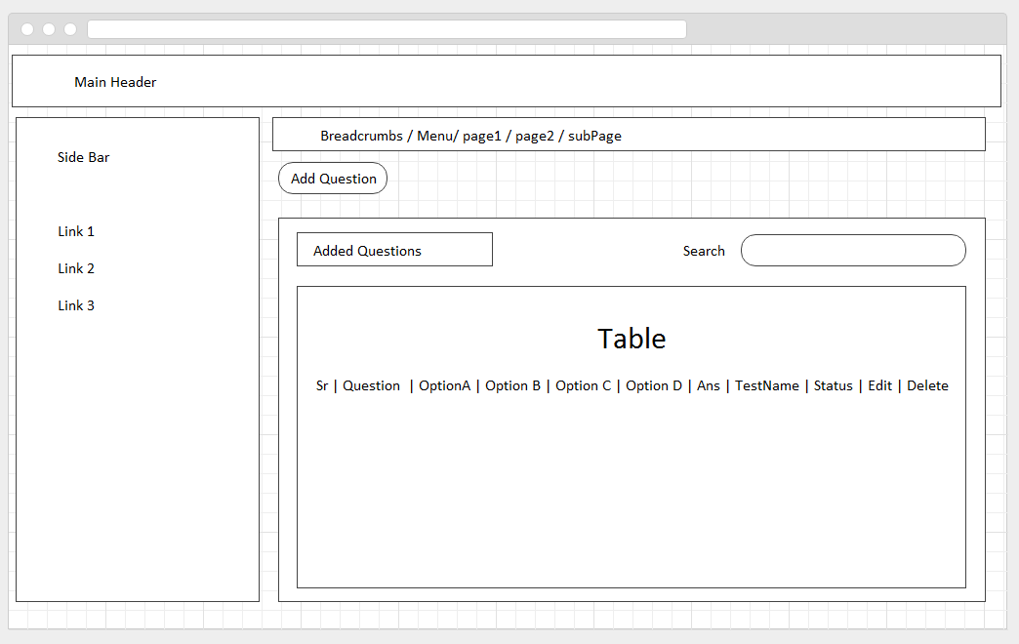Open Link 1 in the sidebar
The image size is (1019, 644).
pyautogui.click(x=76, y=231)
